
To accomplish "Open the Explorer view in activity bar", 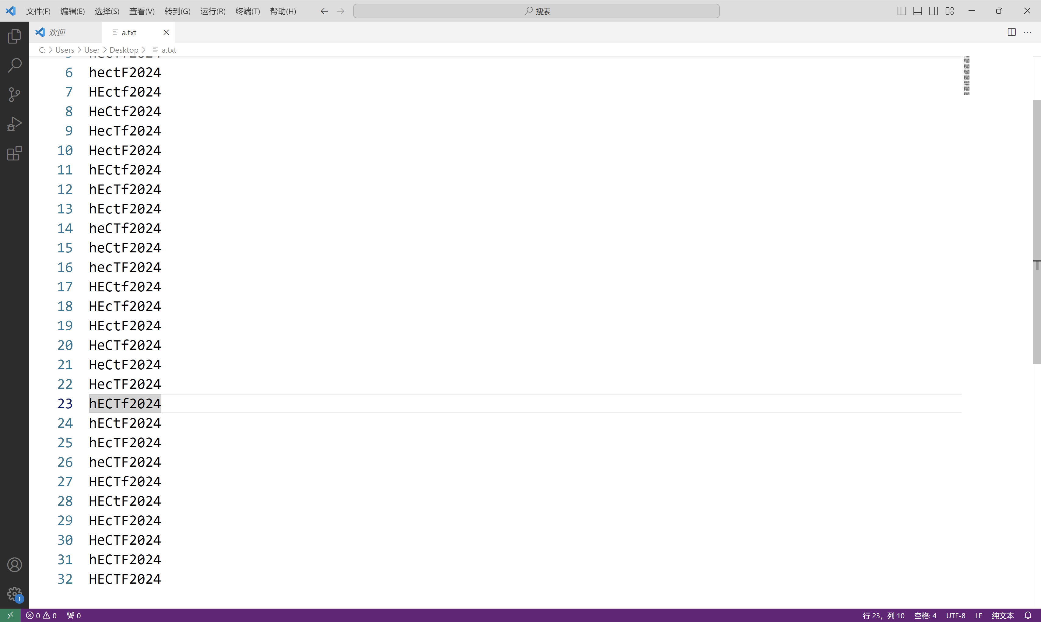I will point(14,36).
